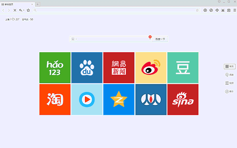
Task: Close the new tab page tab
Action: (32, 4)
